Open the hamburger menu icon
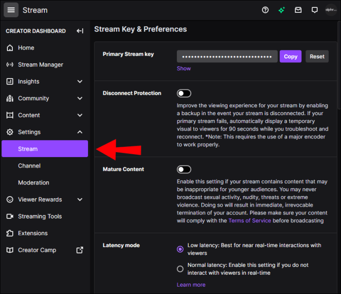Screen dimensions: 341x294 coord(11,10)
